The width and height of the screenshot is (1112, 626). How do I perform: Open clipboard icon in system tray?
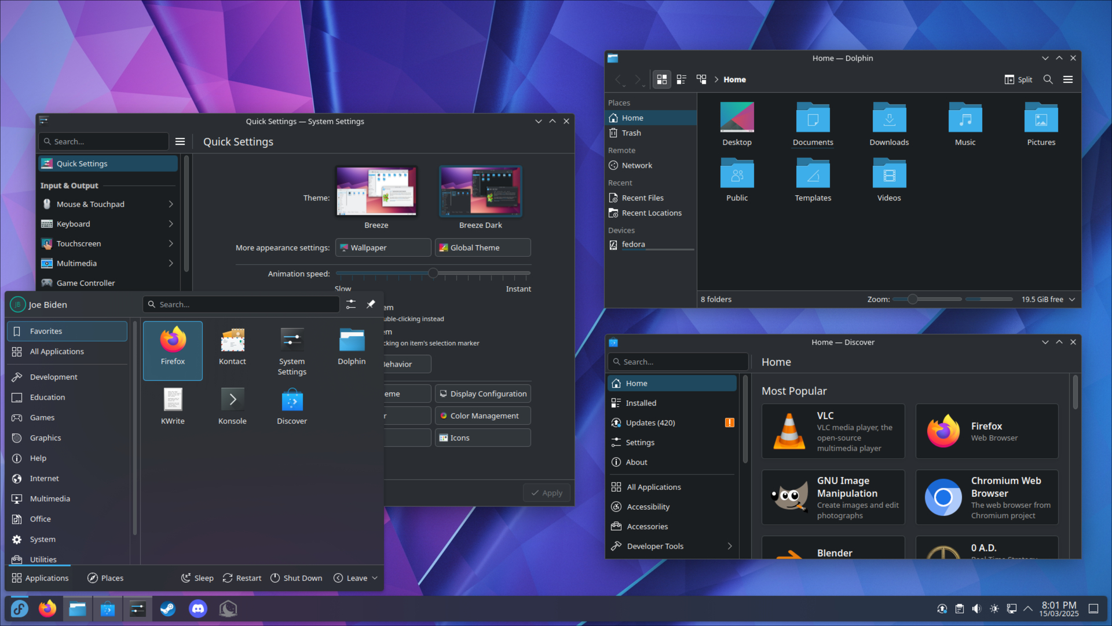(960, 609)
